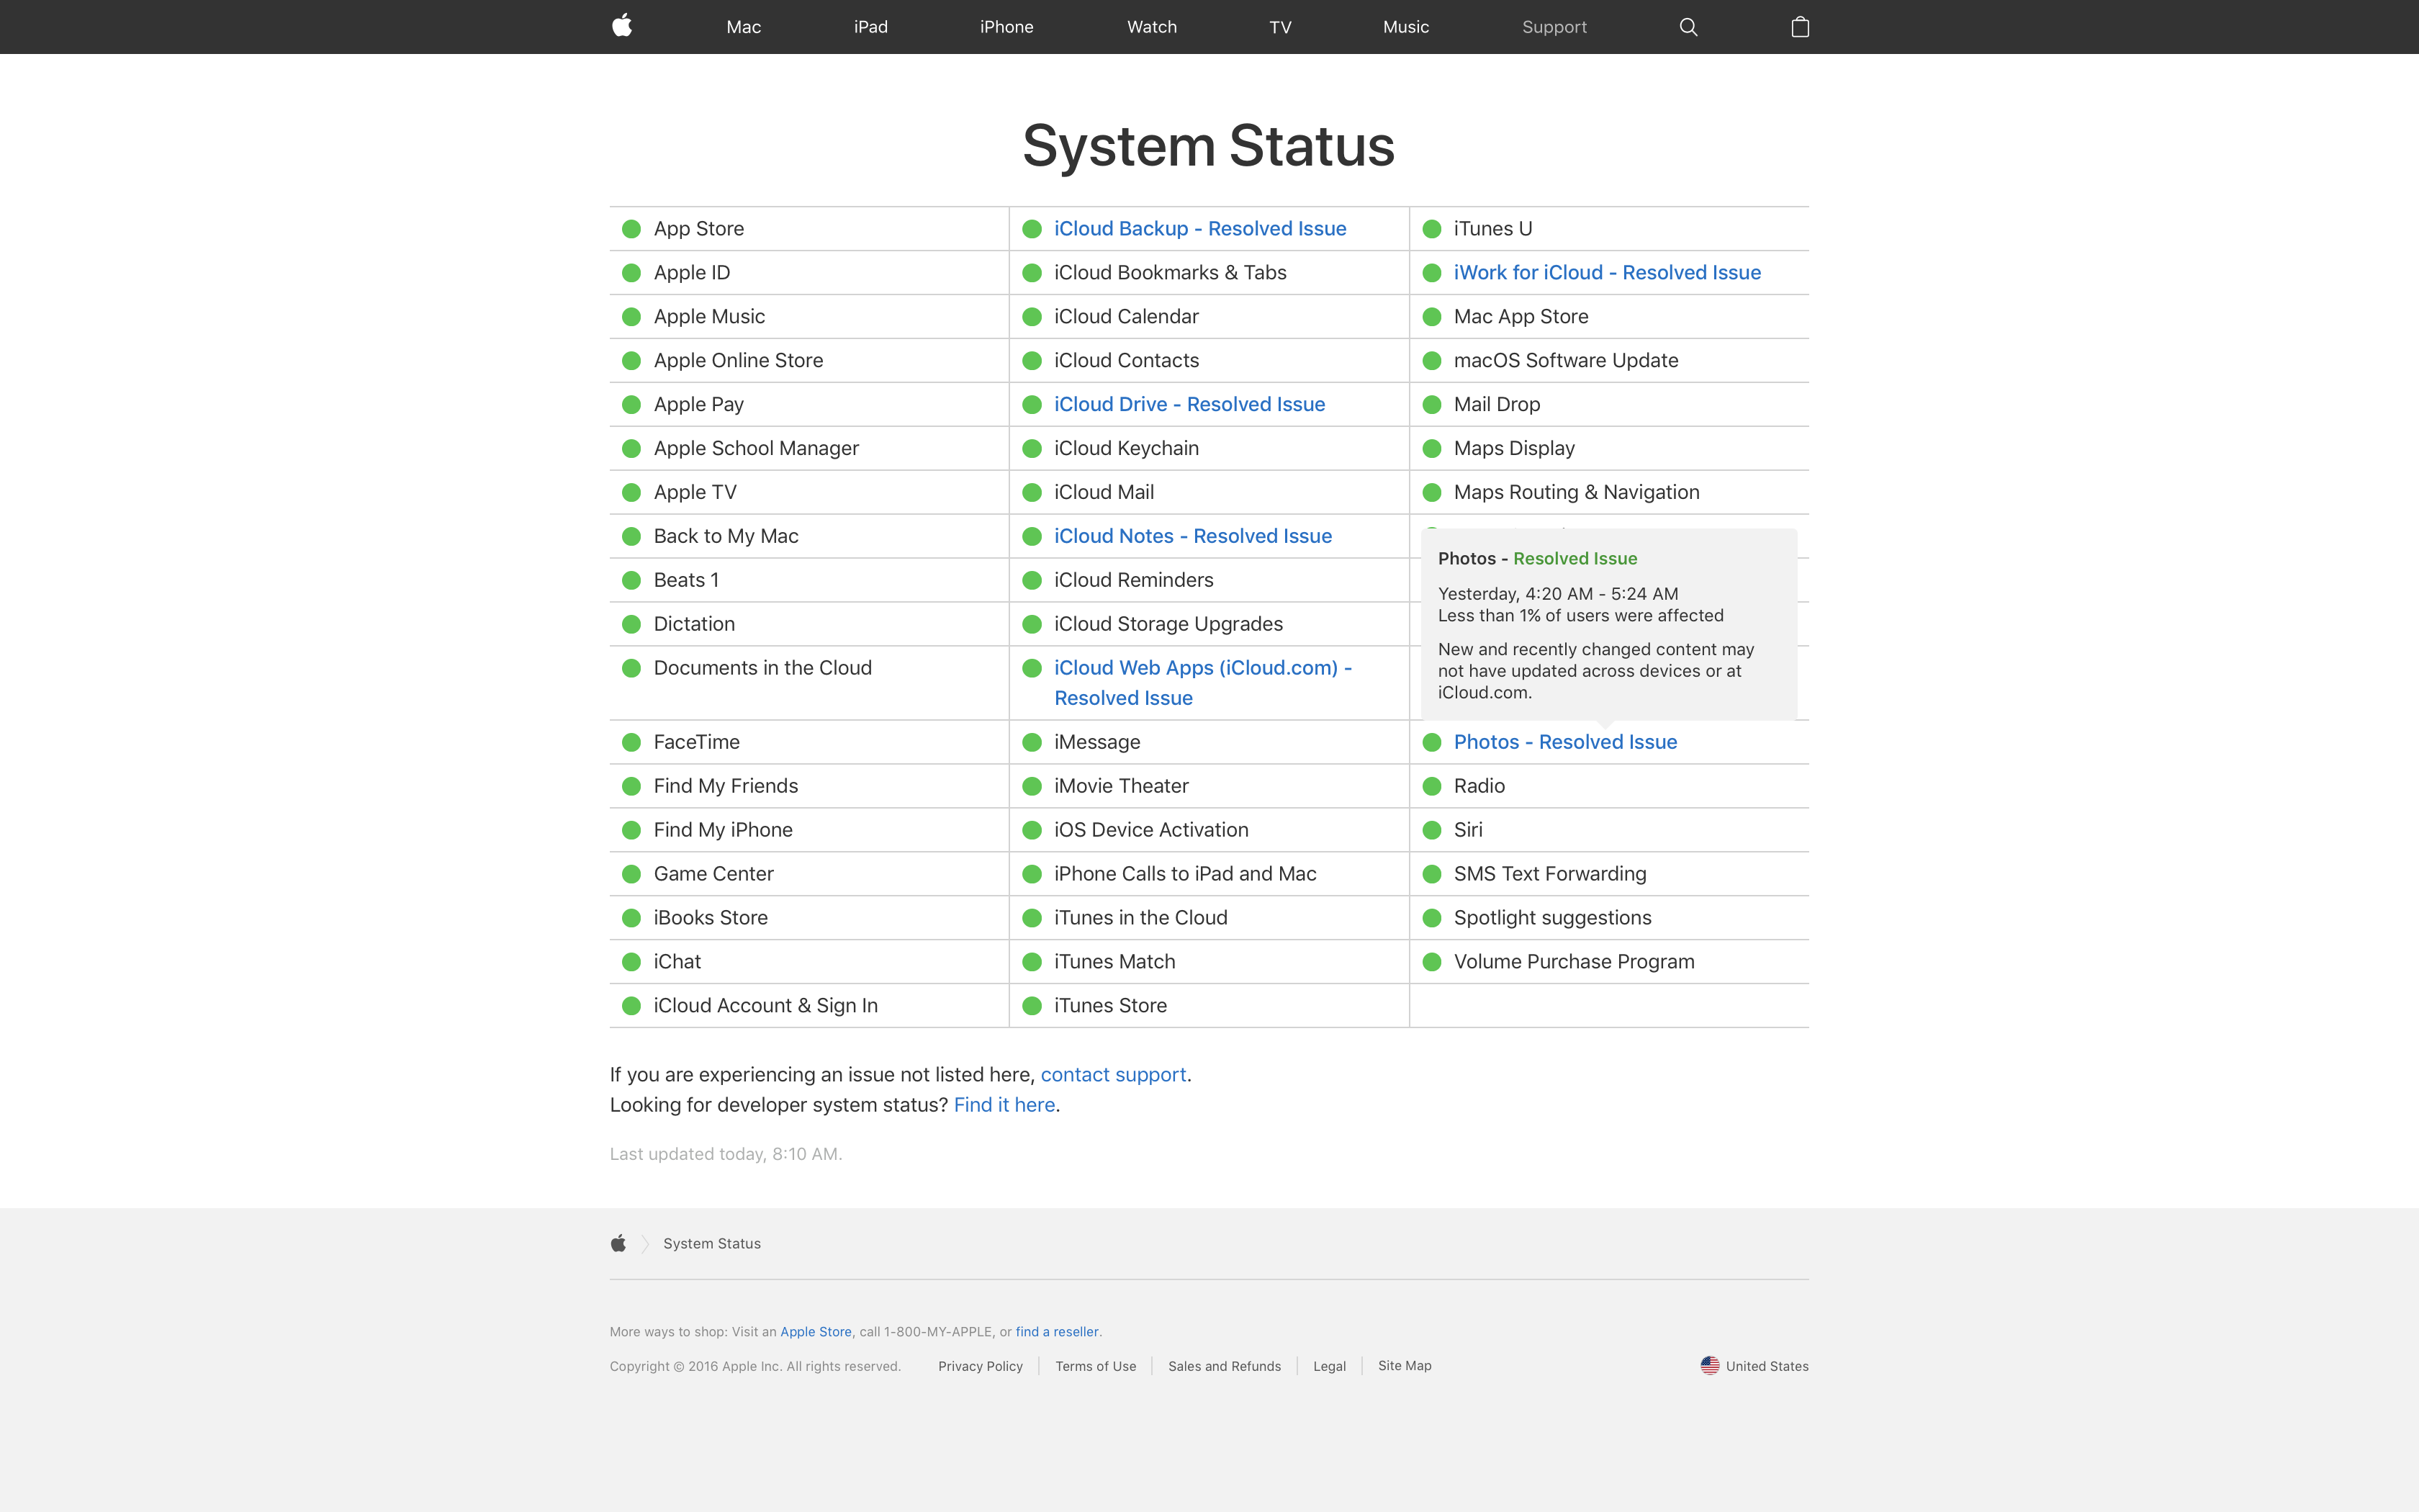Image resolution: width=2419 pixels, height=1512 pixels.
Task: Open the Privacy Policy link
Action: 981,1365
